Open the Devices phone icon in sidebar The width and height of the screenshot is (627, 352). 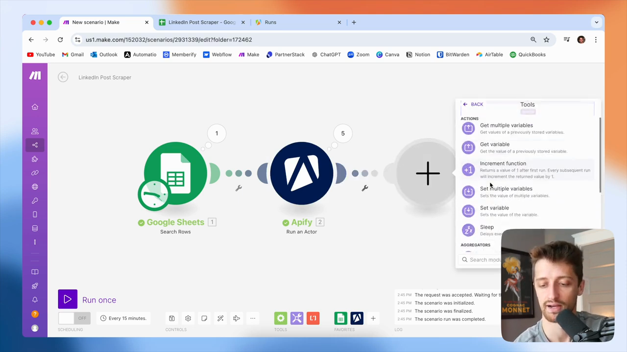pyautogui.click(x=35, y=215)
